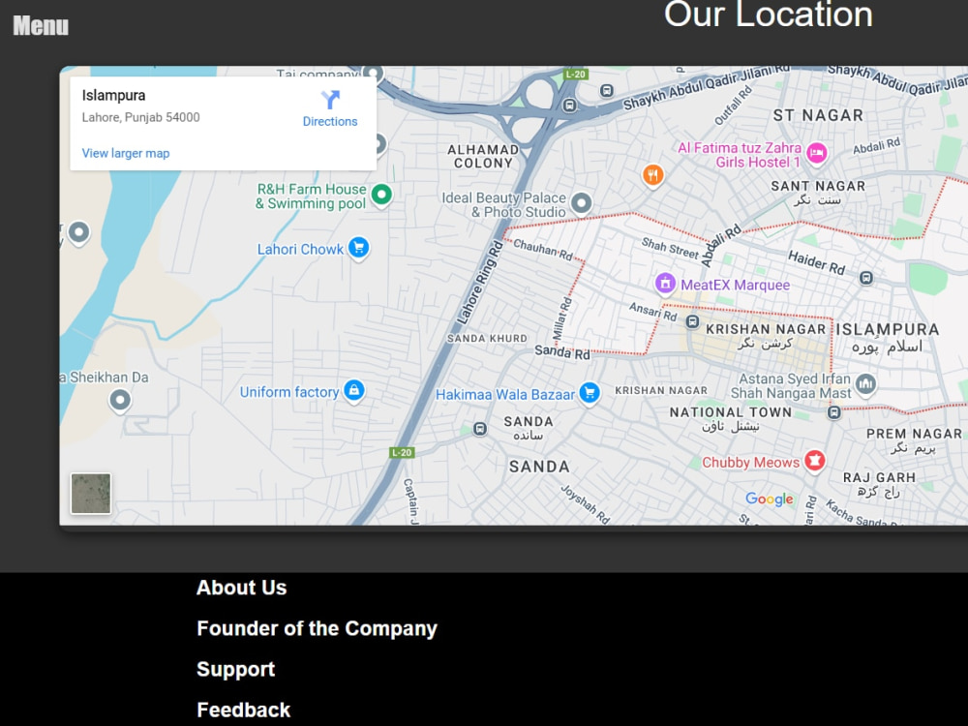The image size is (968, 726).
Task: Open Founder of the Company link
Action: [x=317, y=628]
